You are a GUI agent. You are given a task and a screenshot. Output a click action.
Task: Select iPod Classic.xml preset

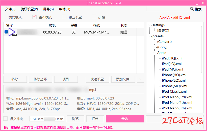(174, 91)
